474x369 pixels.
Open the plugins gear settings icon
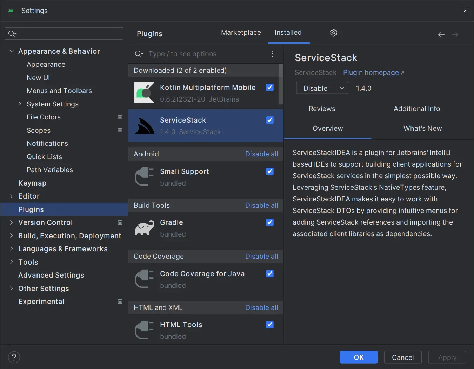pyautogui.click(x=334, y=33)
